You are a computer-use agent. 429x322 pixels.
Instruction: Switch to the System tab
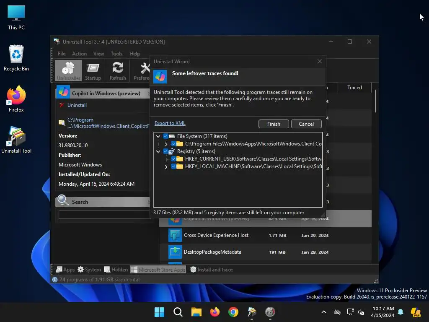89,270
